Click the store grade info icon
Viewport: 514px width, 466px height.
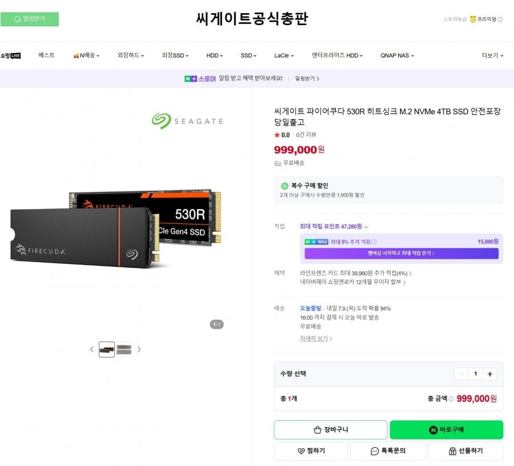click(x=500, y=19)
